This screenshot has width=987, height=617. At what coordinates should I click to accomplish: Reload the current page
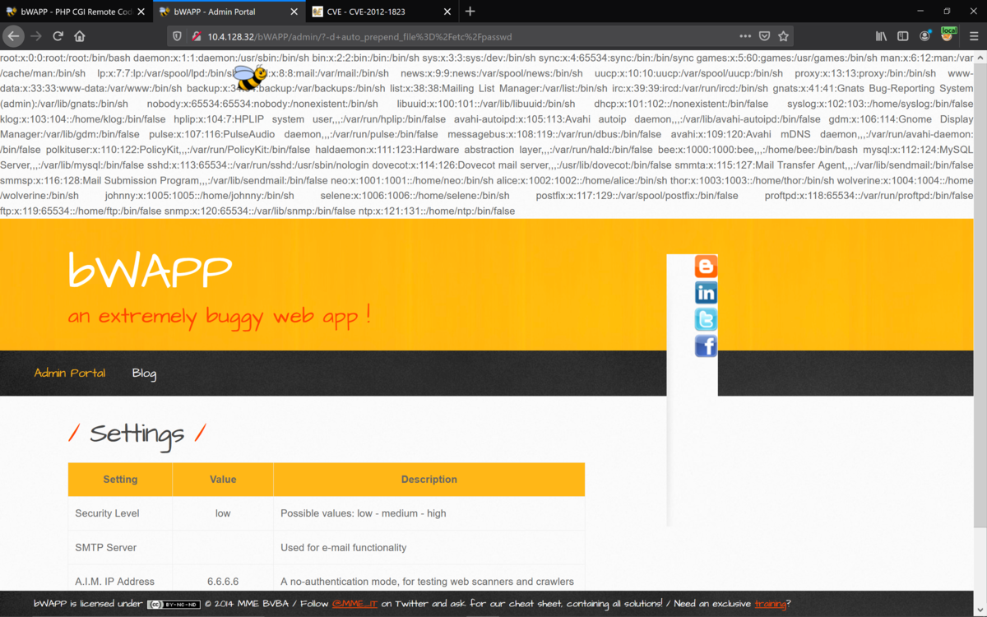tap(58, 36)
